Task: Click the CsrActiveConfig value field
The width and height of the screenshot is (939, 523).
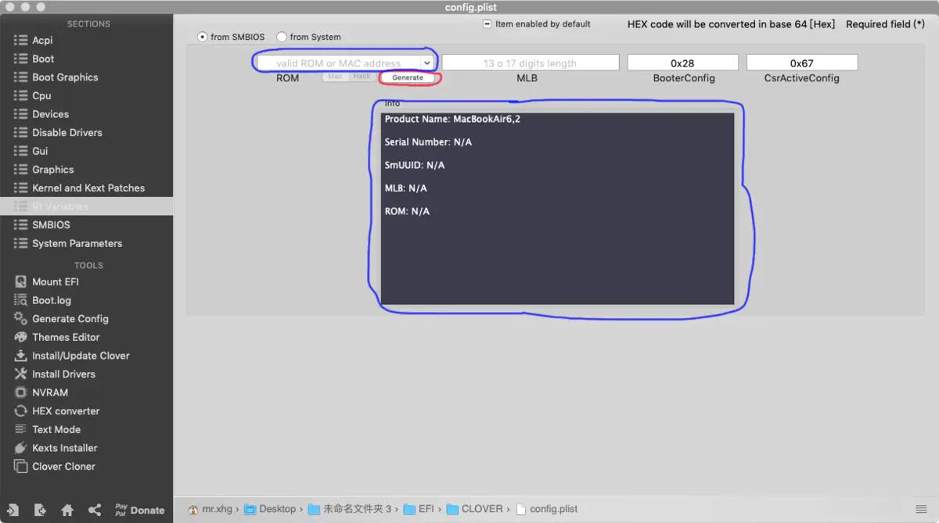Action: coord(801,63)
